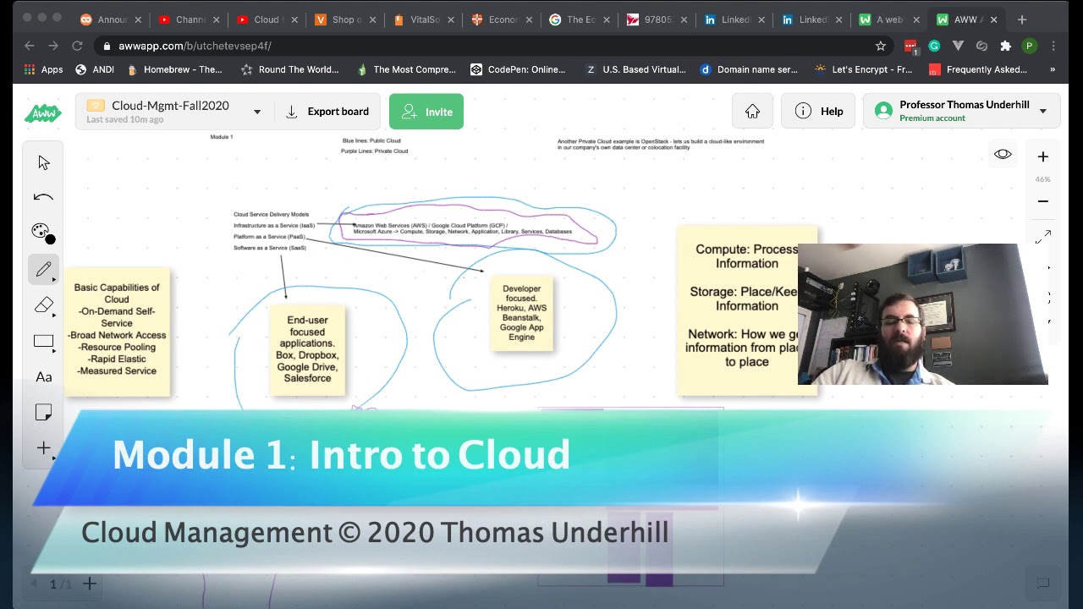Click the Export board button
Screen dimensions: 1083x609
327,112
